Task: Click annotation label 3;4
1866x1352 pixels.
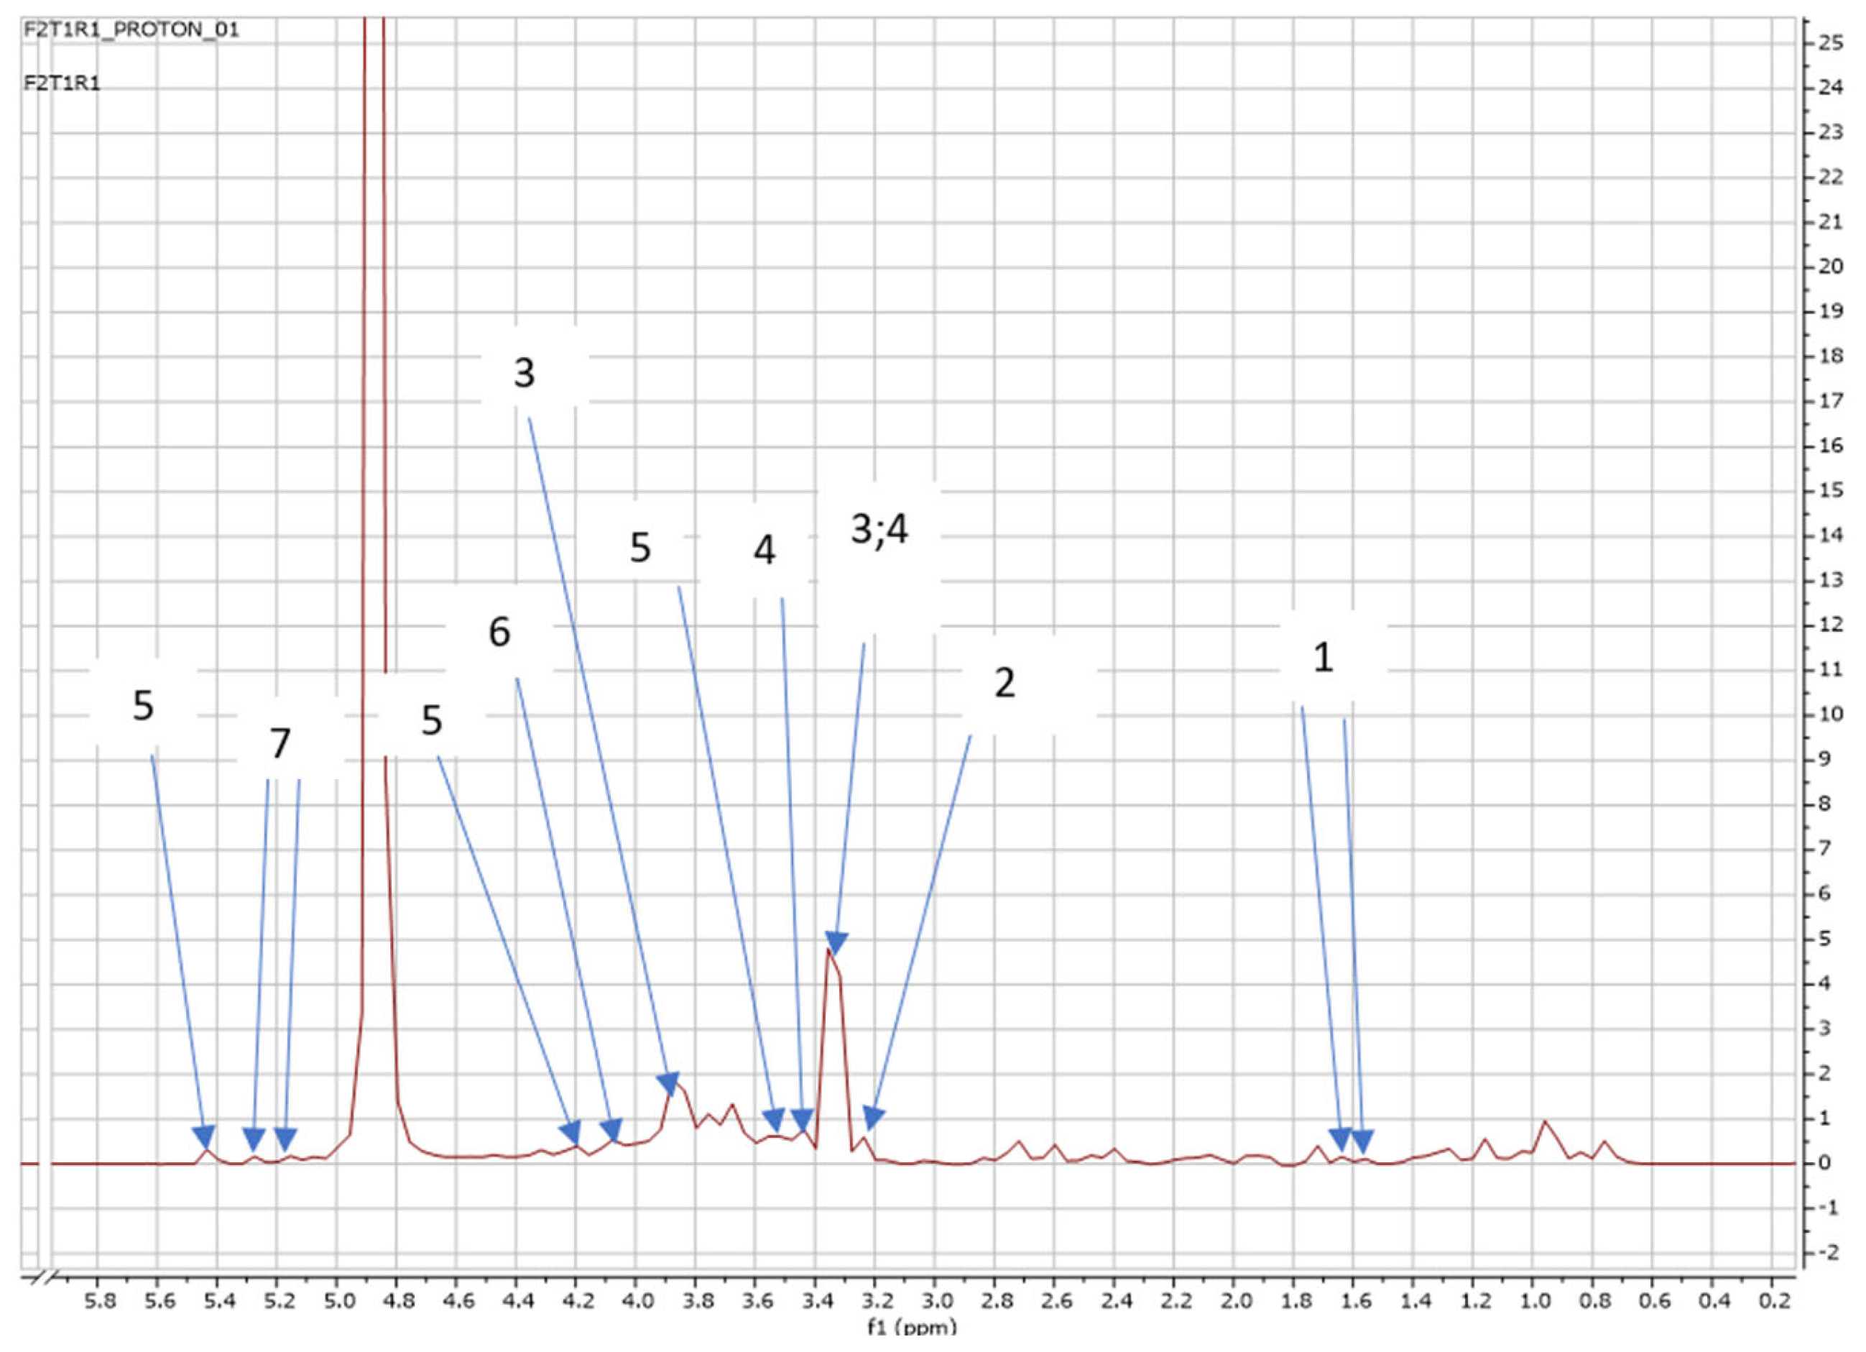Action: click(879, 530)
